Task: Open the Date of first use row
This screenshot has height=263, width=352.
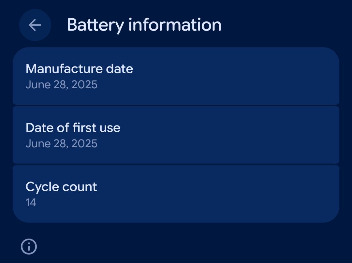Action: coord(176,135)
